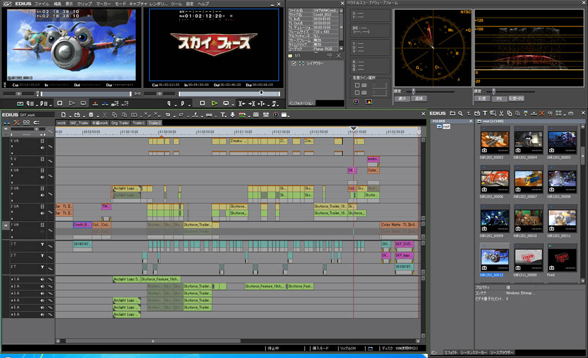Click the player Play button
This screenshot has width=588, height=358.
click(72, 103)
